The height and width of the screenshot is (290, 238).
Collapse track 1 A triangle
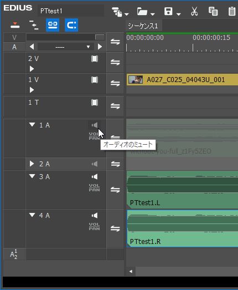(x=32, y=125)
